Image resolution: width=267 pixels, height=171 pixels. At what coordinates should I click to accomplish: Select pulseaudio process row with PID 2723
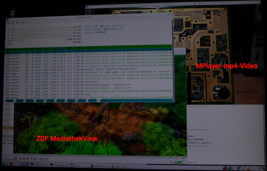pyautogui.click(x=89, y=88)
